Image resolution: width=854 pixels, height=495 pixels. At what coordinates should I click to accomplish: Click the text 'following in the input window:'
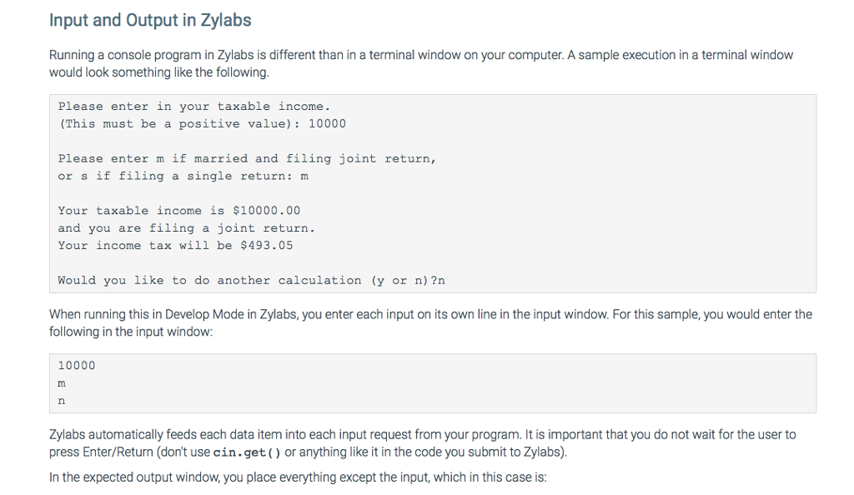(x=131, y=332)
